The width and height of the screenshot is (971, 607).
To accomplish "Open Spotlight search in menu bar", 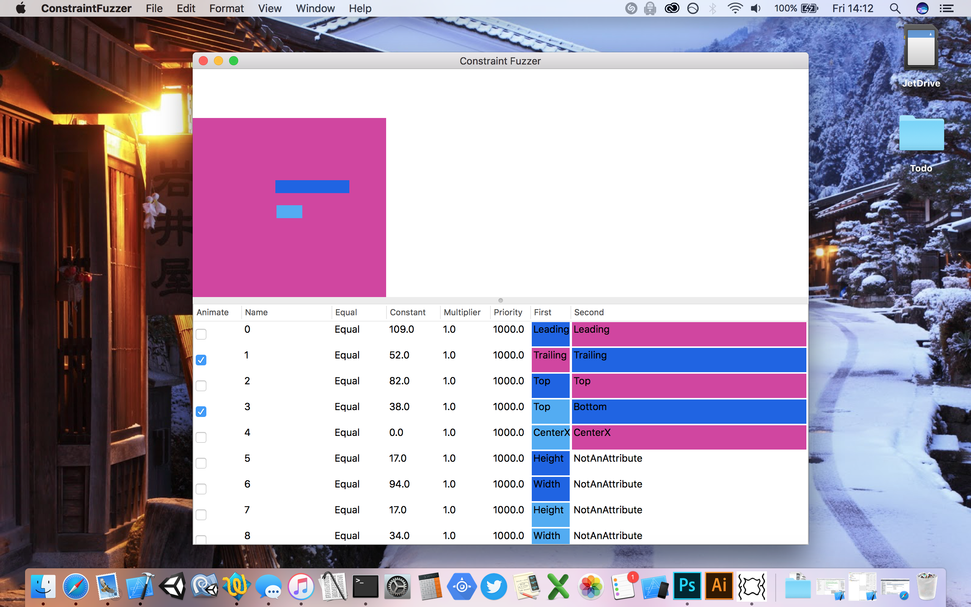I will [894, 8].
